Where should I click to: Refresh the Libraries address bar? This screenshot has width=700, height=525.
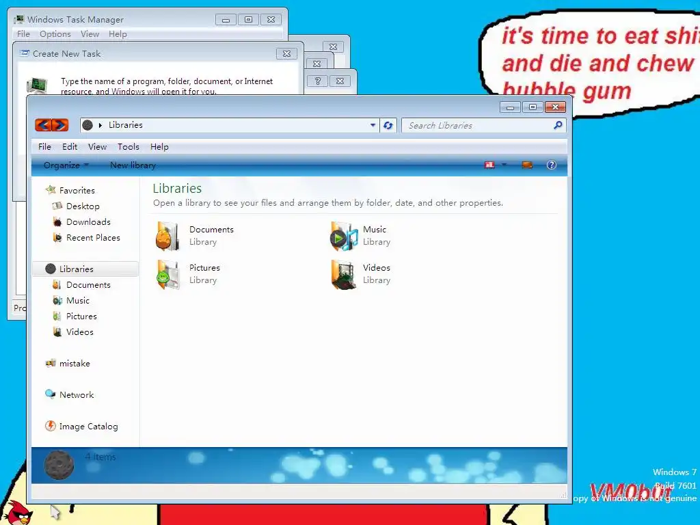point(388,126)
